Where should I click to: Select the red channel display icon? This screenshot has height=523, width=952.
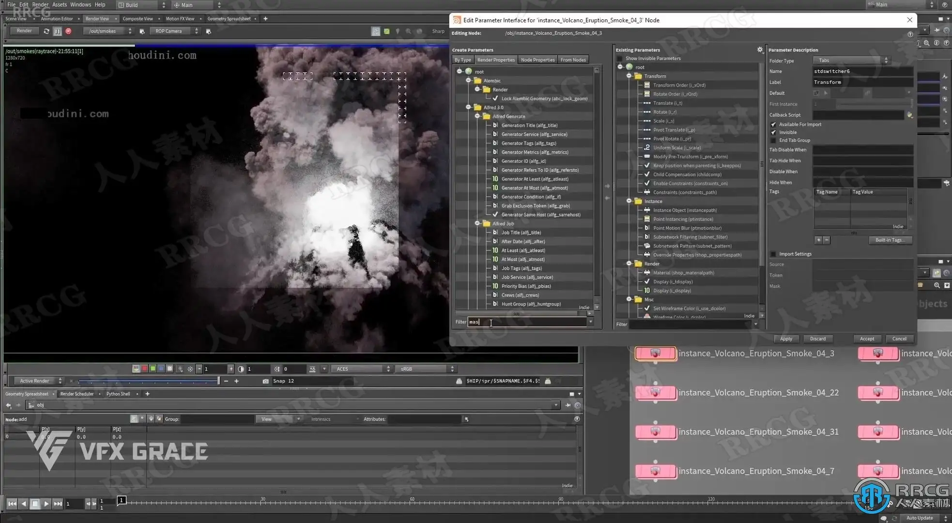[144, 369]
